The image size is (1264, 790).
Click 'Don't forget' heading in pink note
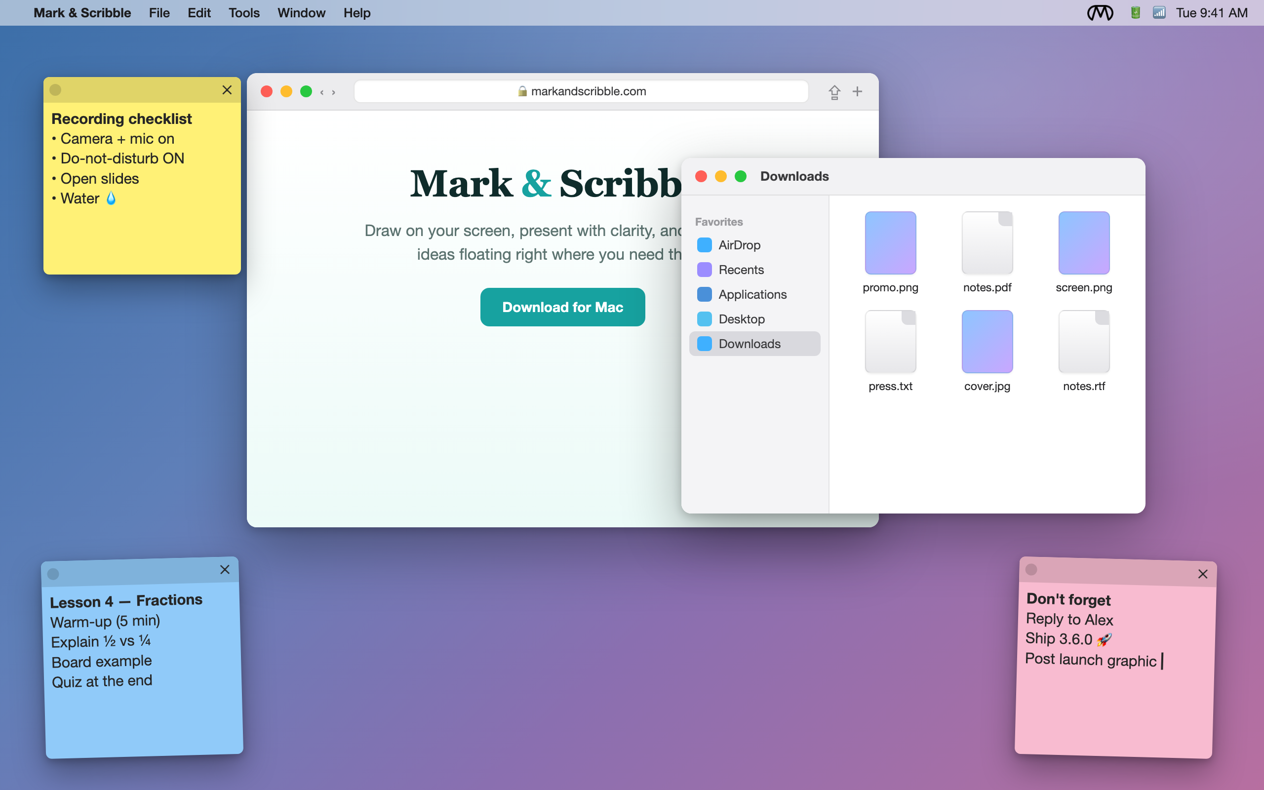(1068, 599)
